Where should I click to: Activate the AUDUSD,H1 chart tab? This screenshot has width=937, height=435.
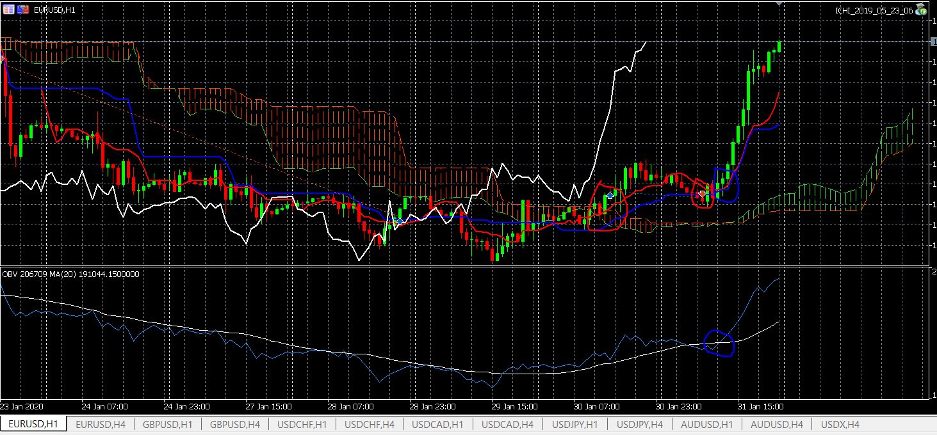point(707,424)
